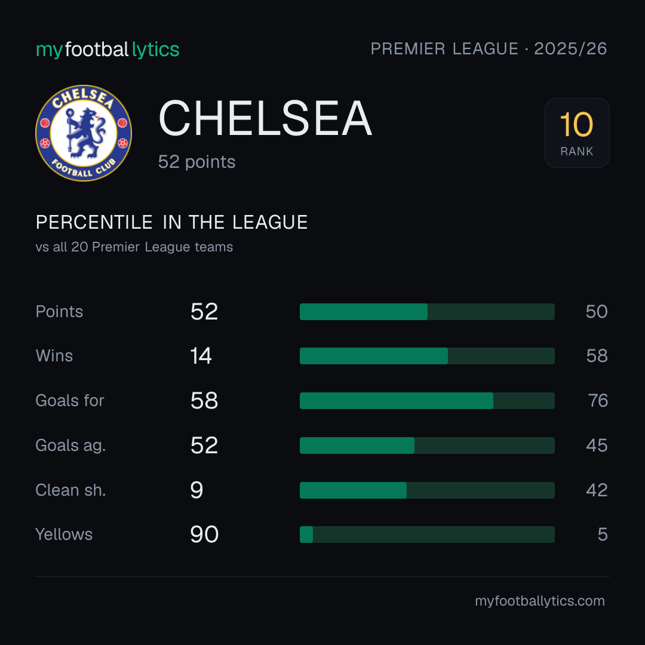The image size is (645, 645).
Task: Click the CHELSEA team name heading
Action: [x=265, y=118]
